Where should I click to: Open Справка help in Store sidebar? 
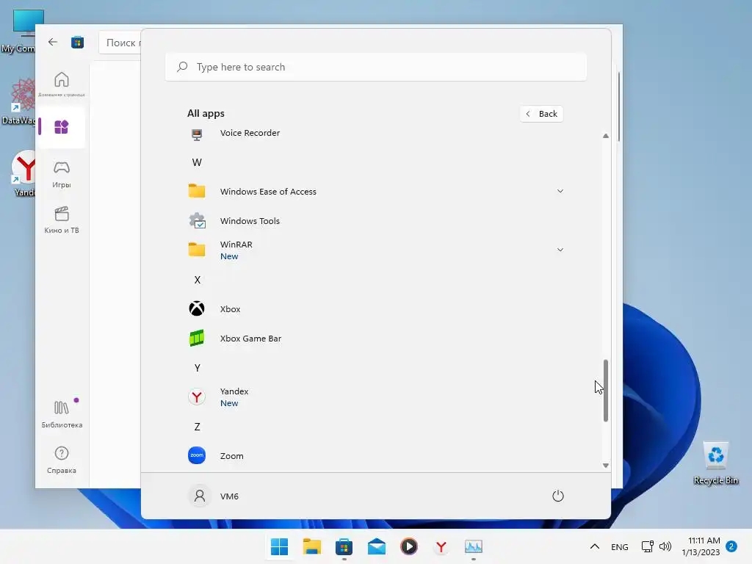point(62,460)
